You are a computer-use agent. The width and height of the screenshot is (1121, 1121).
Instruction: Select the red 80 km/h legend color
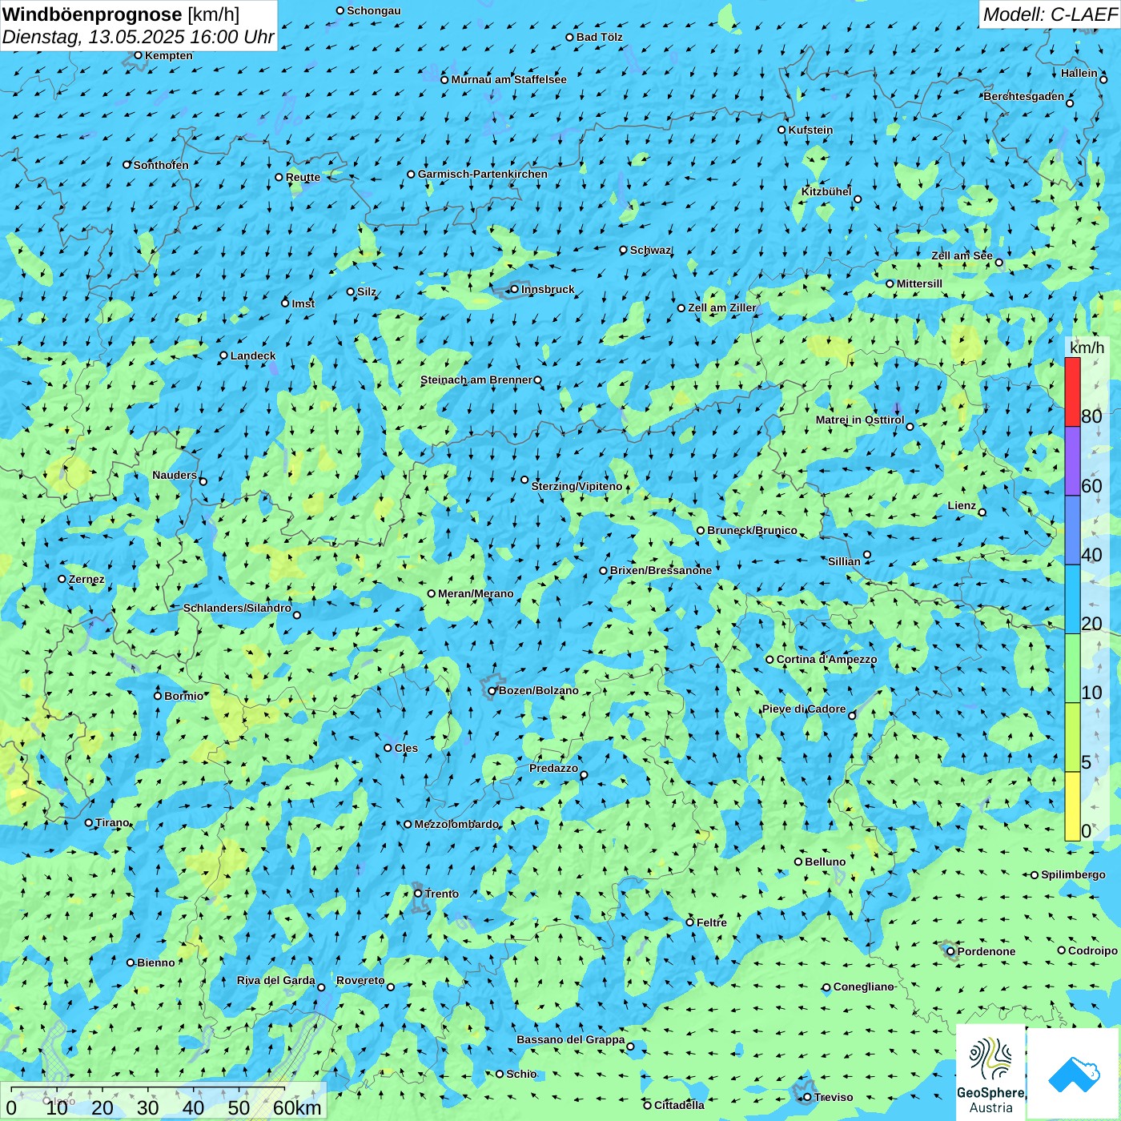(1072, 392)
